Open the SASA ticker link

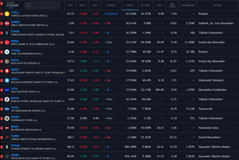14,89
